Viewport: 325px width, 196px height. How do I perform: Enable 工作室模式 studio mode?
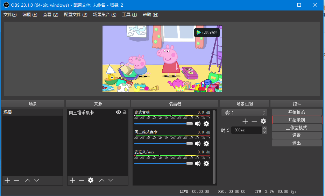[297, 128]
